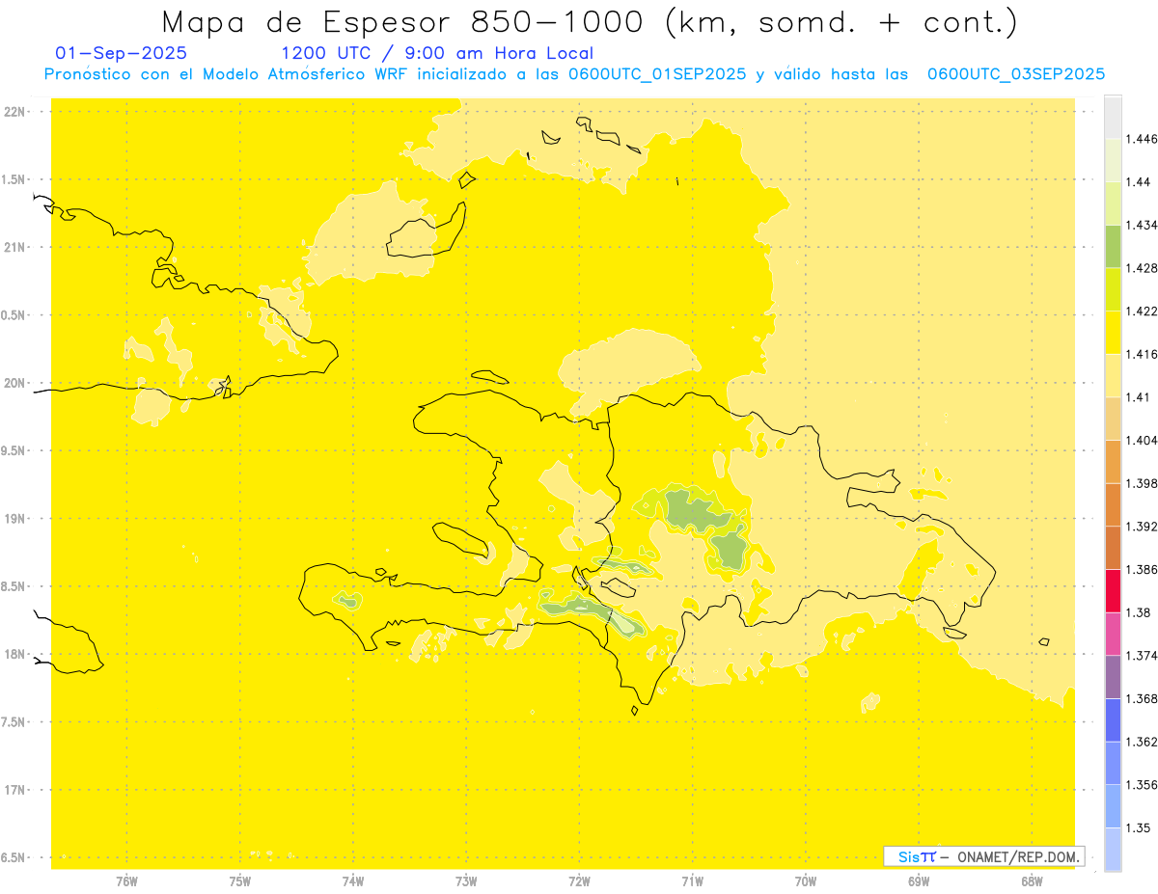1158x894 pixels.
Task: Pick the green 1.428–1.434 legend swatch
Action: 1113,246
